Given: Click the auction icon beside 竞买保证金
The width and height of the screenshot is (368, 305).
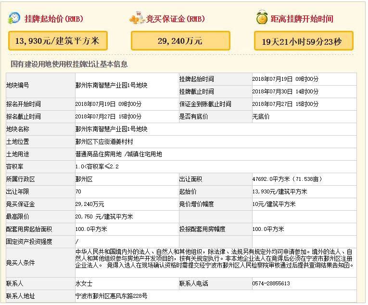Looking at the screenshot, I should point(137,19).
